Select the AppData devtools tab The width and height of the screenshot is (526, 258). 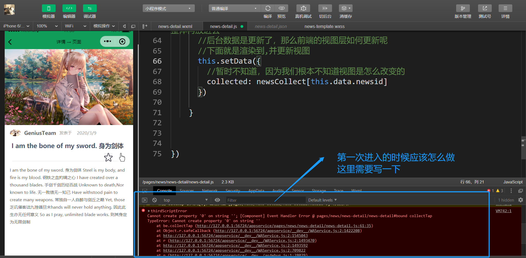(256, 191)
